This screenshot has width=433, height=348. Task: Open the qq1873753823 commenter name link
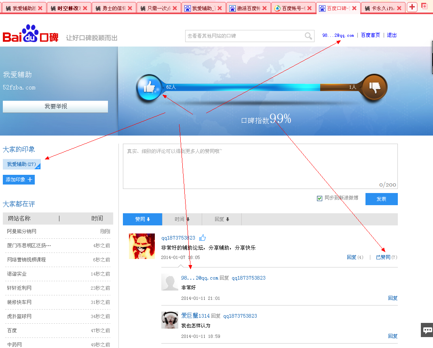[178, 238]
